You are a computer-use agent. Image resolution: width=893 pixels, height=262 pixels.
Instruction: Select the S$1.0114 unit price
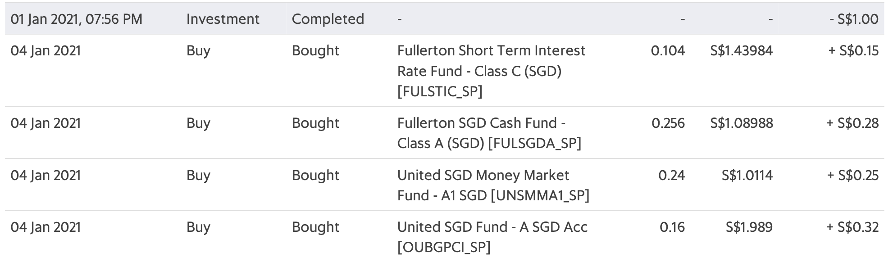pyautogui.click(x=747, y=175)
